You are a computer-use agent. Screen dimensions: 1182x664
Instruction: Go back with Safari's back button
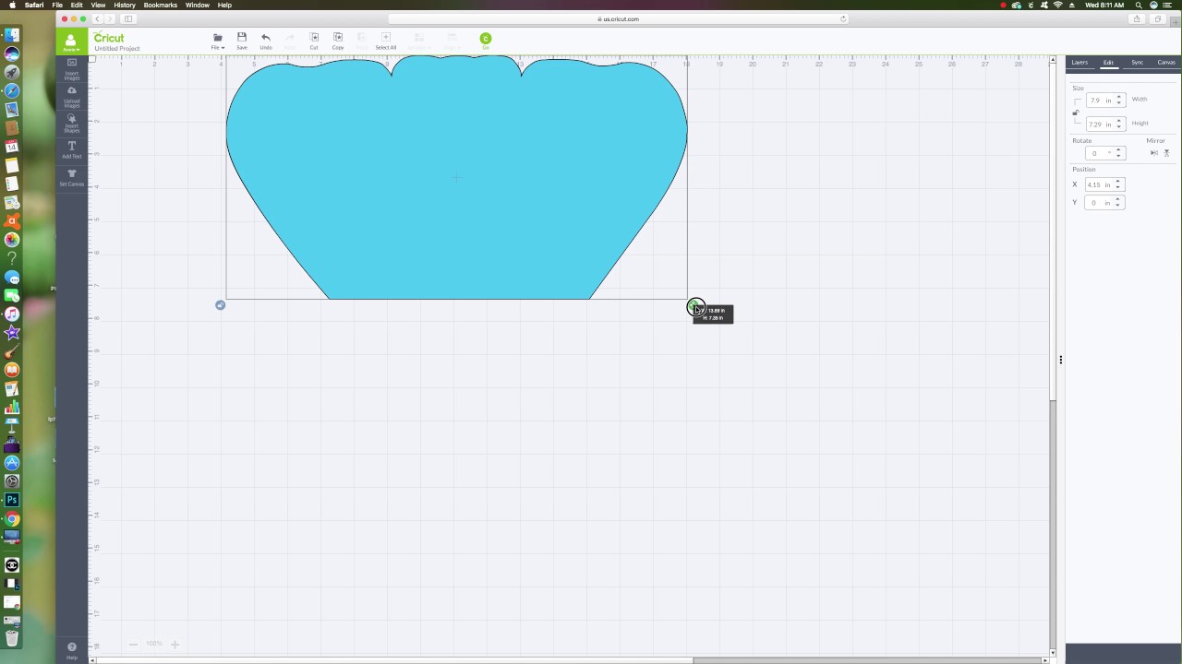[x=97, y=18]
